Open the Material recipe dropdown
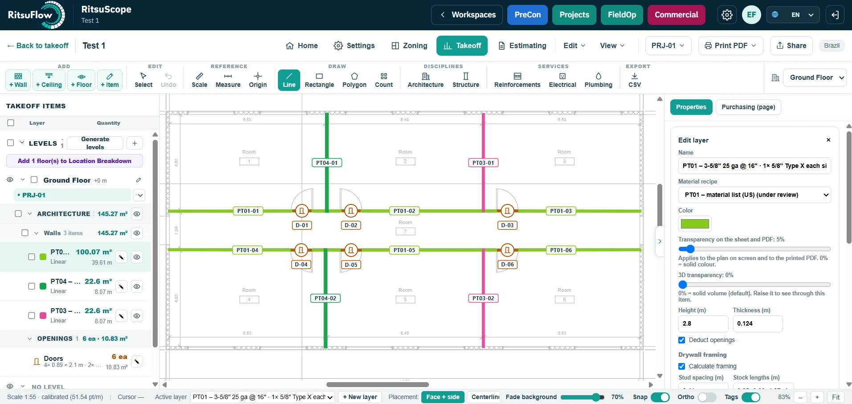Screen dimensions: 852x404 [754, 195]
